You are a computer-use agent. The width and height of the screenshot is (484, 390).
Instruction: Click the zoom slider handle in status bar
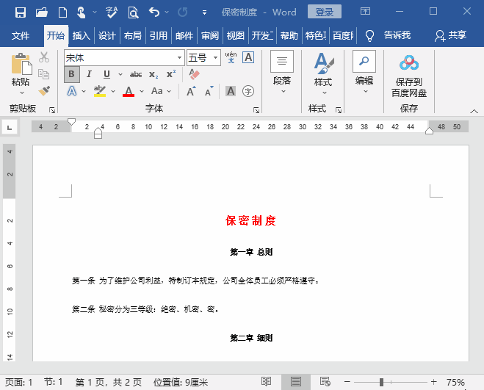point(381,382)
